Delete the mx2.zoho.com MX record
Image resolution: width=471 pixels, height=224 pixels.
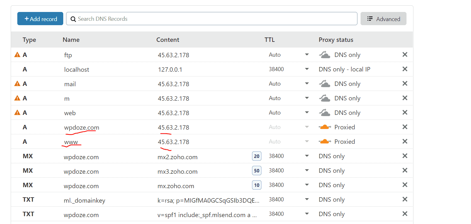click(x=405, y=156)
